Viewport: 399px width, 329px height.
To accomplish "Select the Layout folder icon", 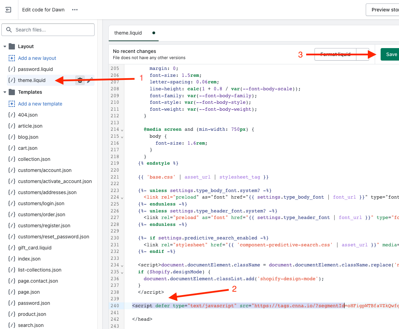I will [x=12, y=46].
